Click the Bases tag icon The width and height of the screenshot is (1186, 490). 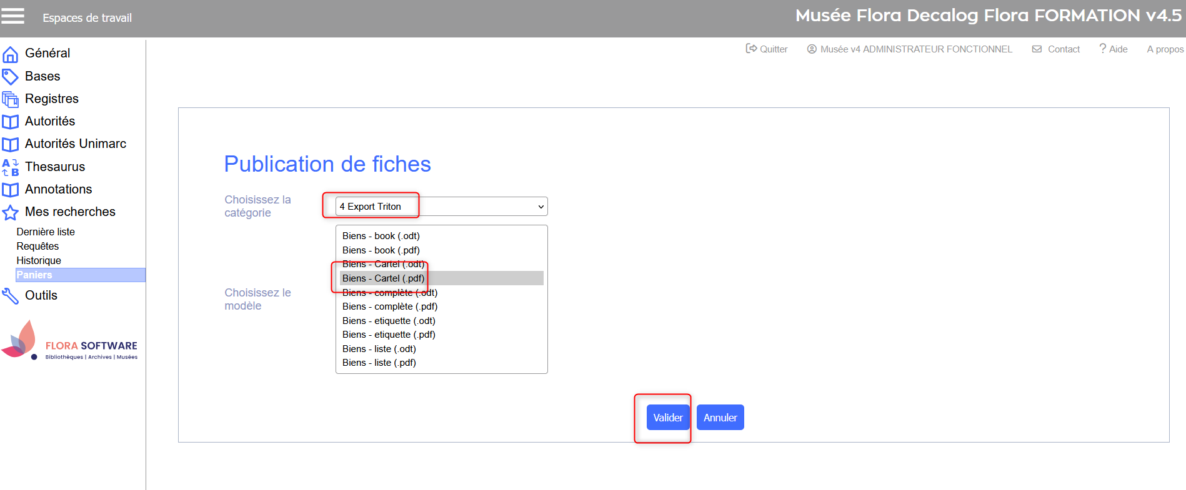point(10,77)
